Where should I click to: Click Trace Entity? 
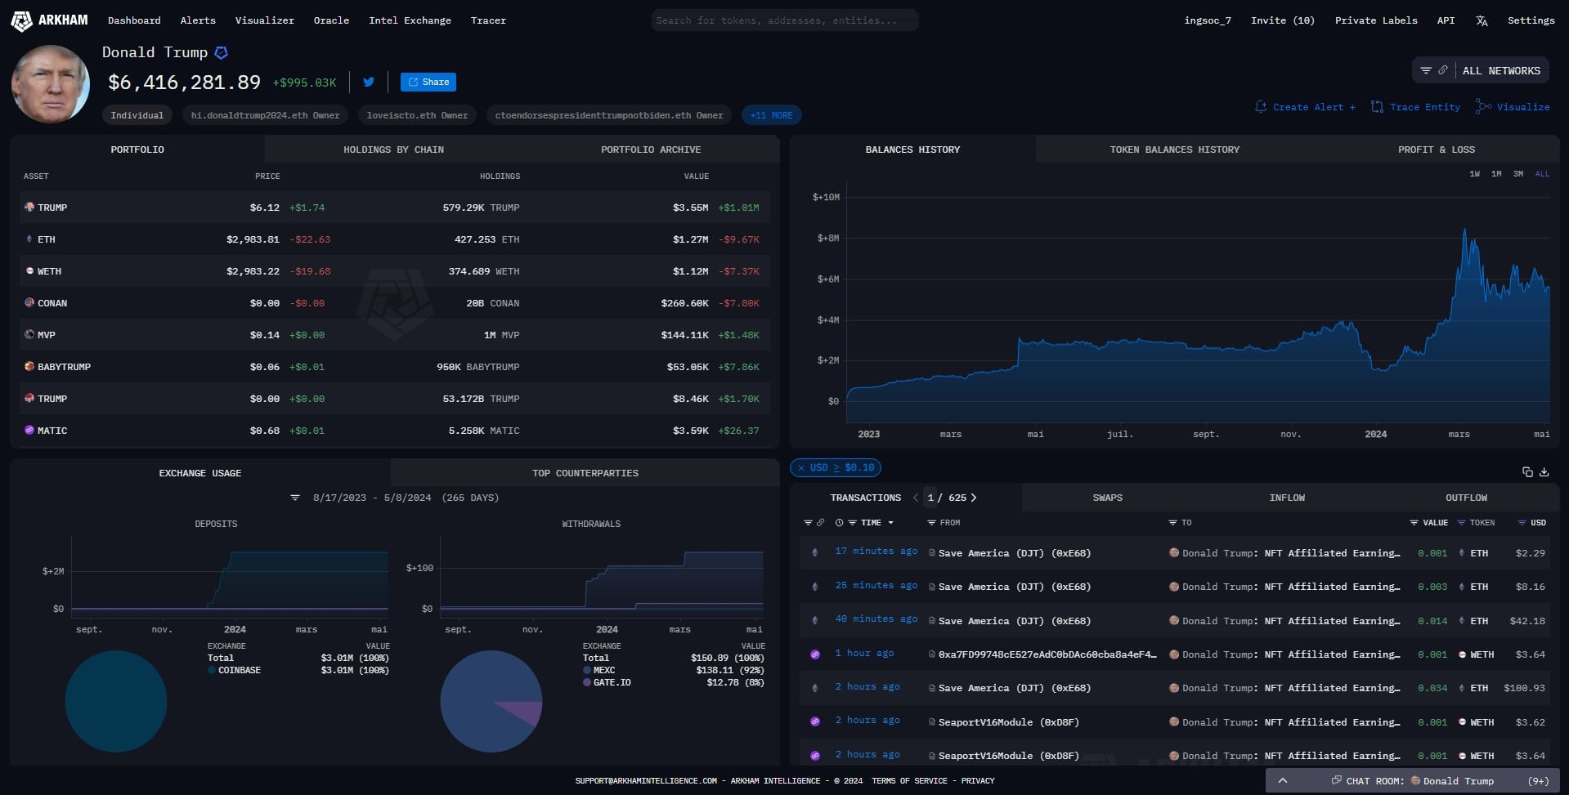coord(1415,107)
